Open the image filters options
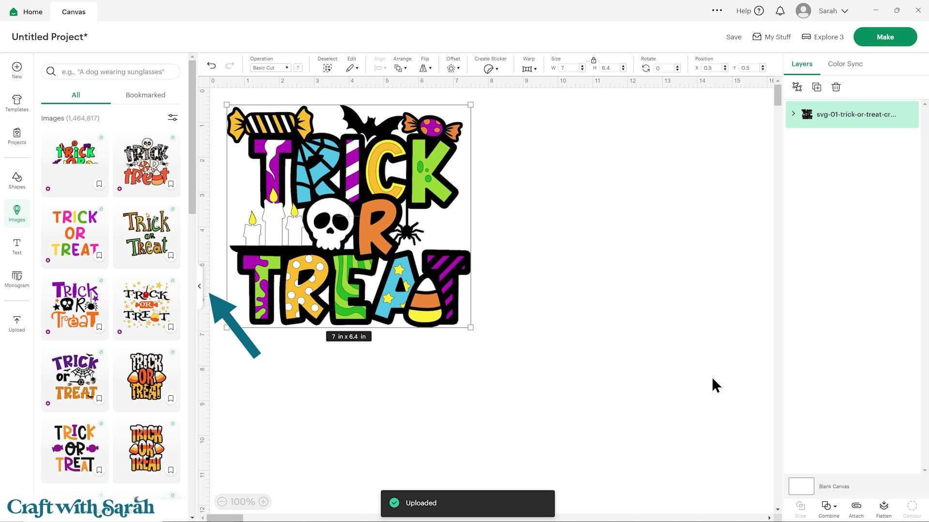The image size is (929, 522). 173,117
